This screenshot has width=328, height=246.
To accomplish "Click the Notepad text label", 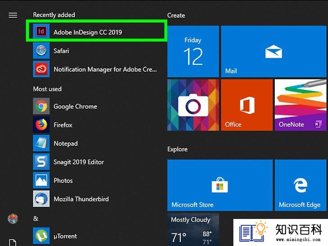I will pos(66,143).
